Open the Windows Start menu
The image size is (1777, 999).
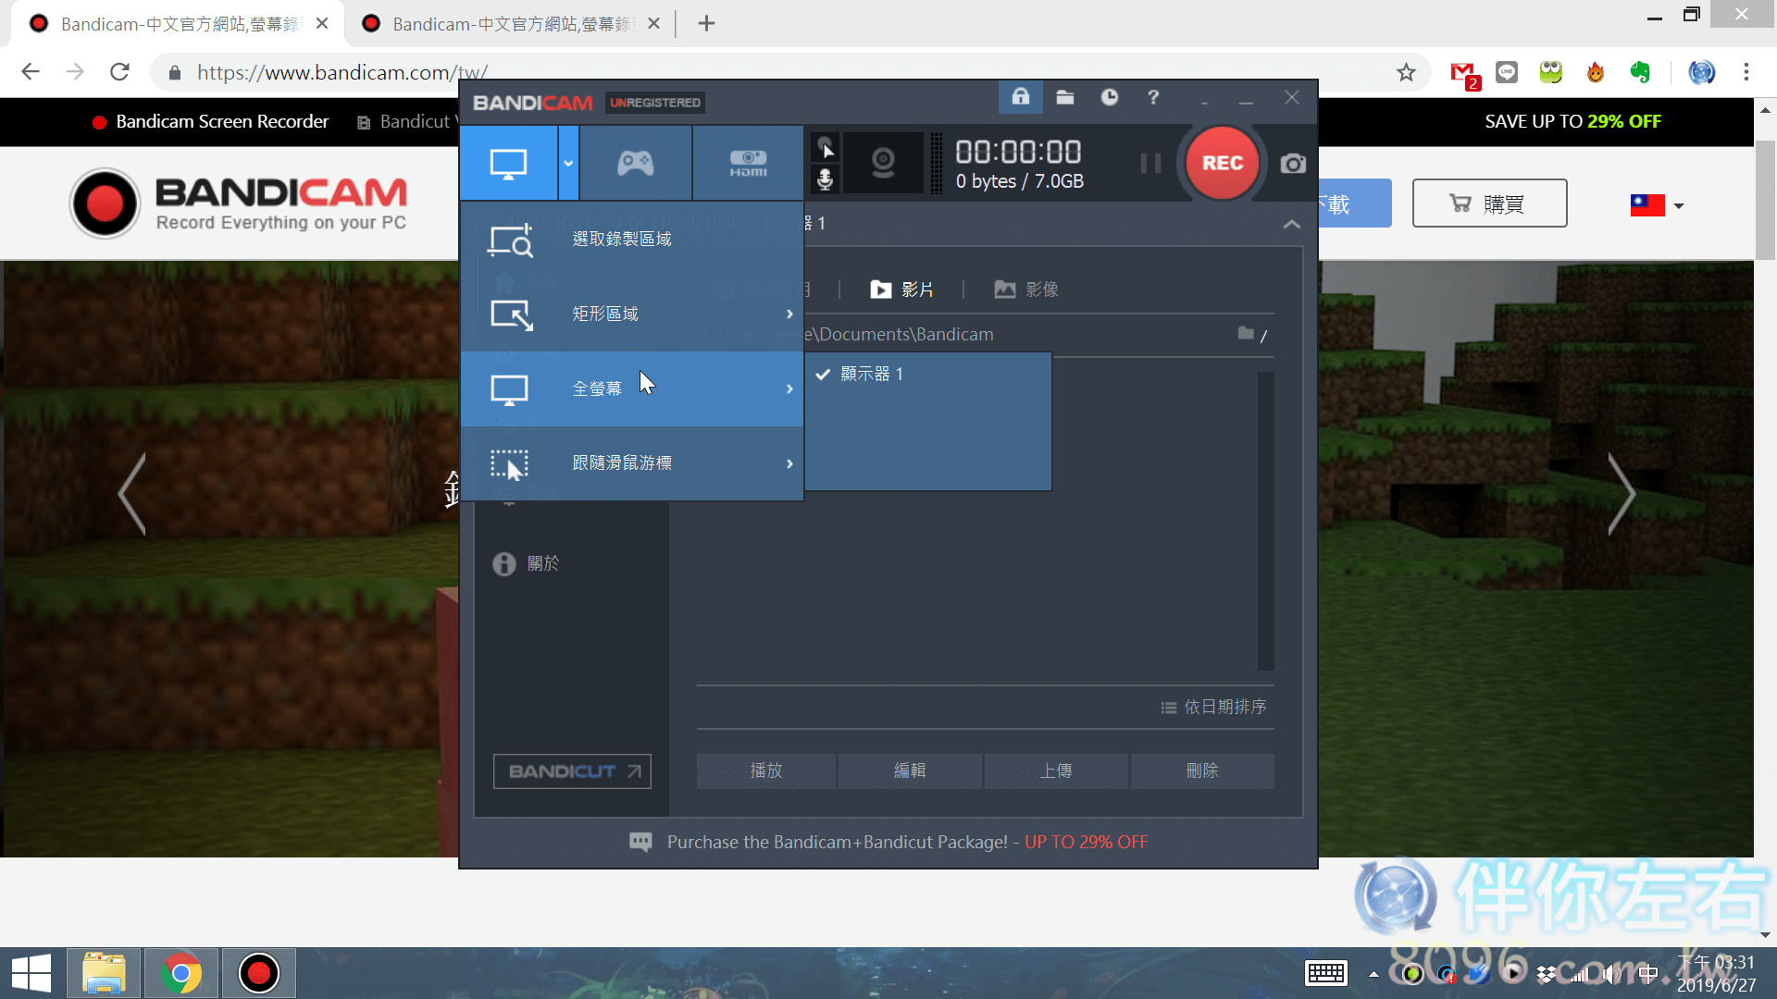tap(31, 974)
